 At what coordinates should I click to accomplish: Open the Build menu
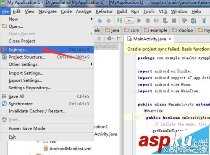tap(122, 11)
